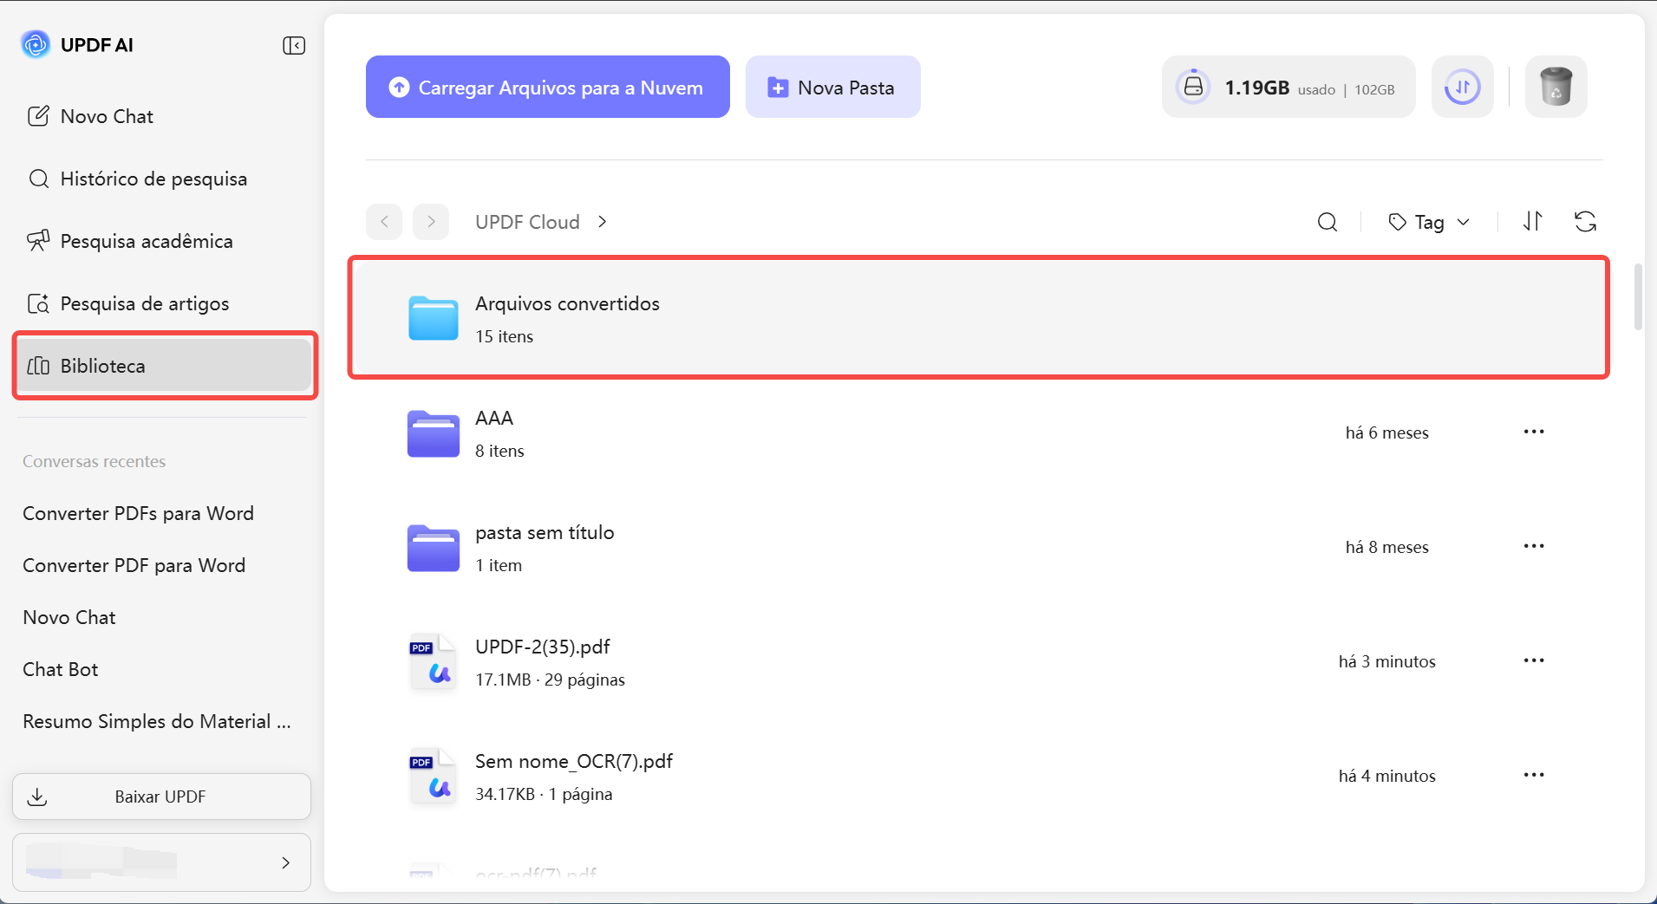Open more options for UPDF-2(35).pdf
Viewport: 1657px width, 904px height.
[x=1533, y=660]
